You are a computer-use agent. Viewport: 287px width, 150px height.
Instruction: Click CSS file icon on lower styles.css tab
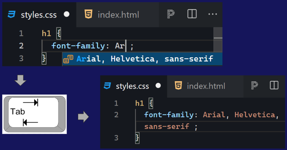coord(107,86)
